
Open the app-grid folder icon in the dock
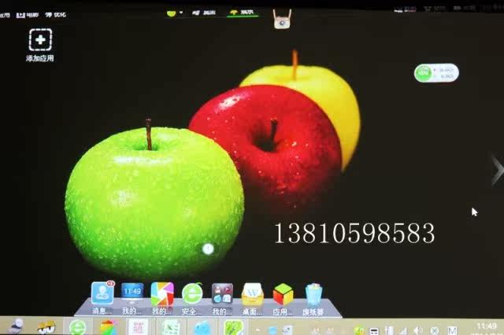tap(222, 293)
